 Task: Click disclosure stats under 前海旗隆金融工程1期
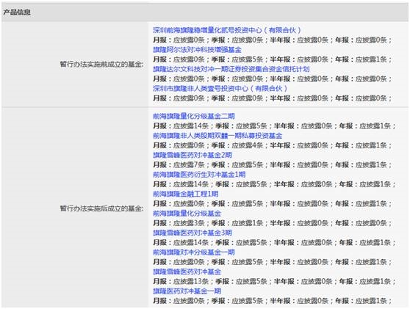273,203
